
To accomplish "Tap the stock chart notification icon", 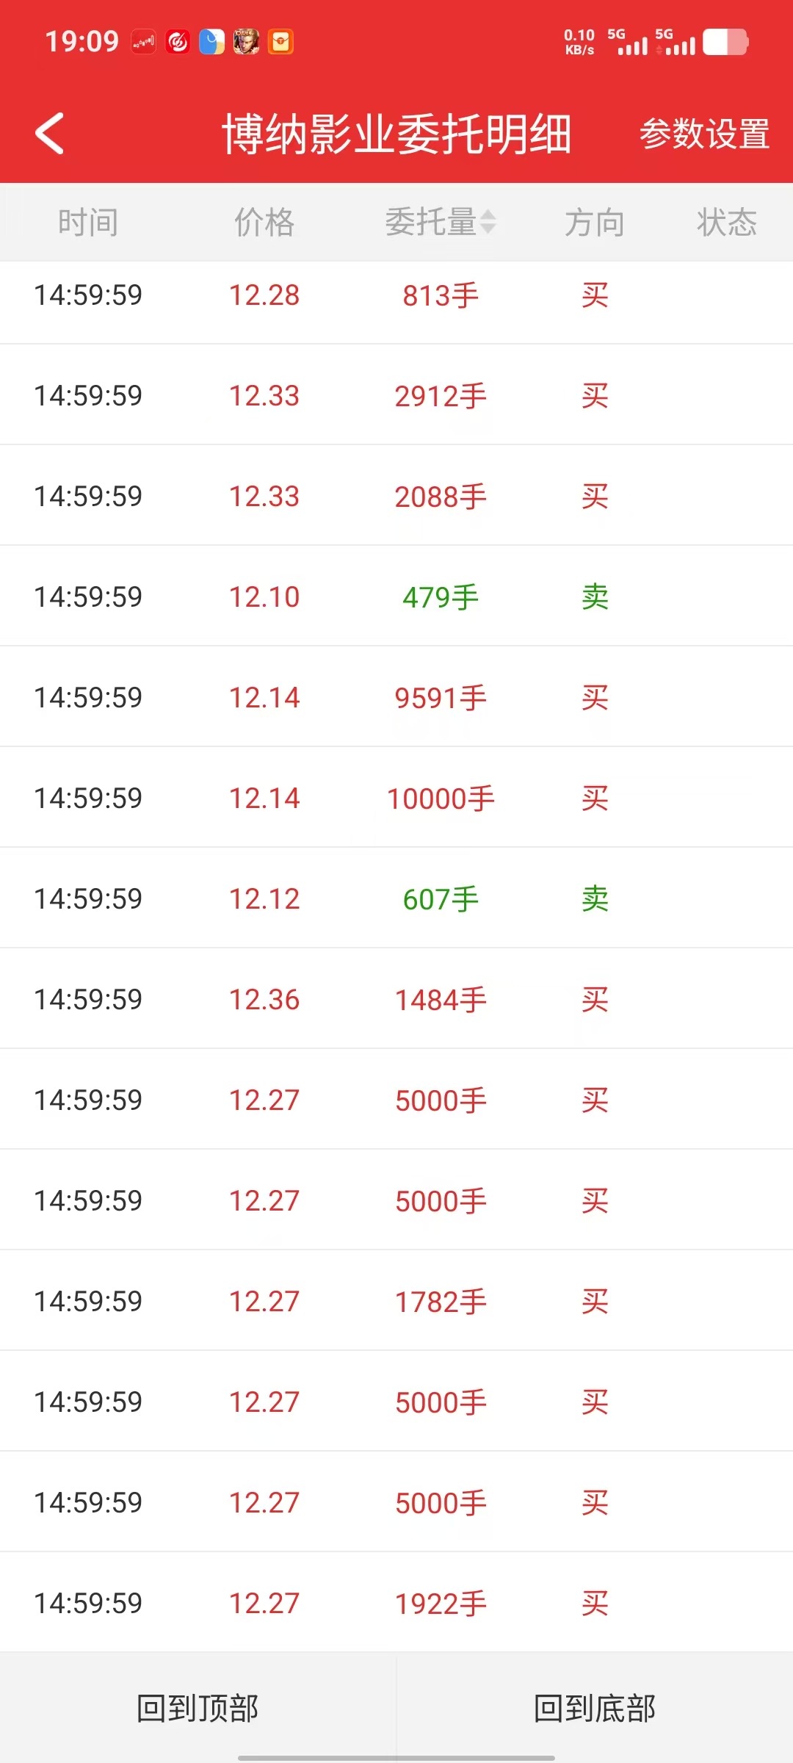I will click(x=144, y=42).
